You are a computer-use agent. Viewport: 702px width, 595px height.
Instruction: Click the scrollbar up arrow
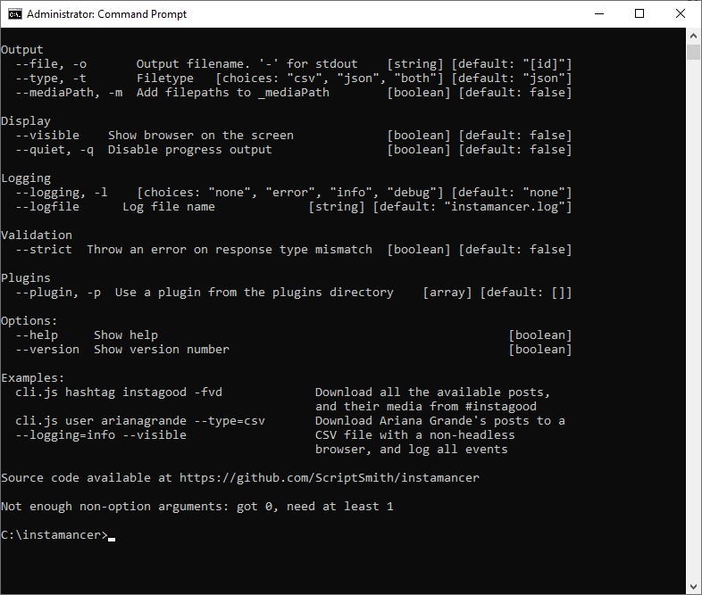coord(693,36)
